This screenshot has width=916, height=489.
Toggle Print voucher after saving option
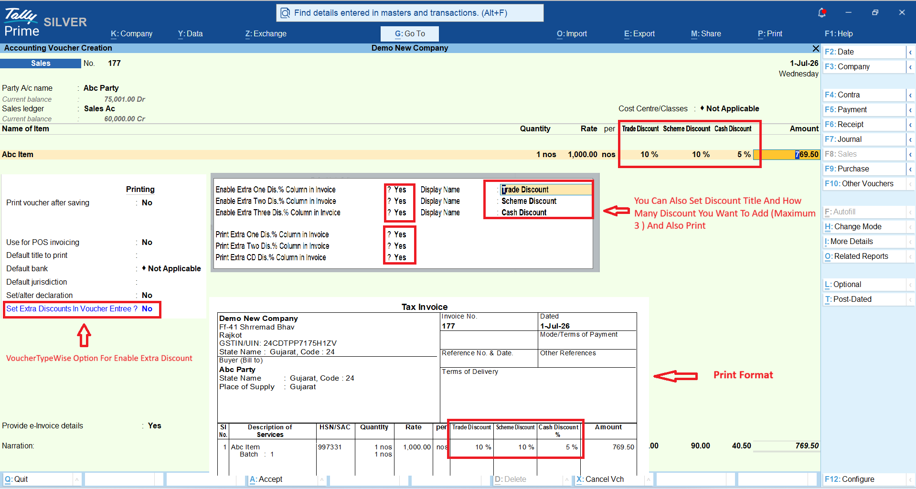click(x=147, y=202)
